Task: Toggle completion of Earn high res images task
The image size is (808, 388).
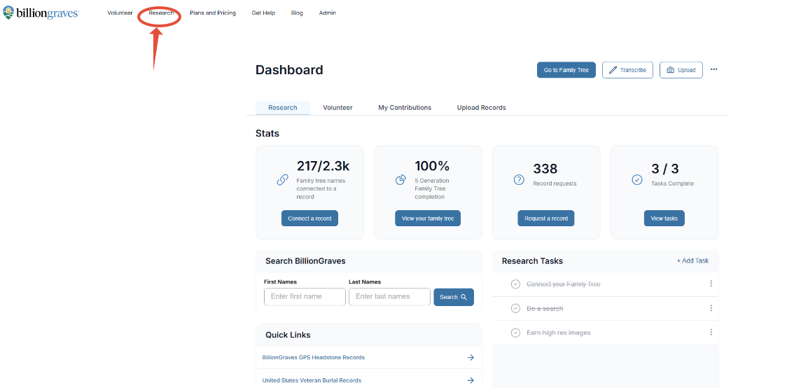Action: pos(515,333)
